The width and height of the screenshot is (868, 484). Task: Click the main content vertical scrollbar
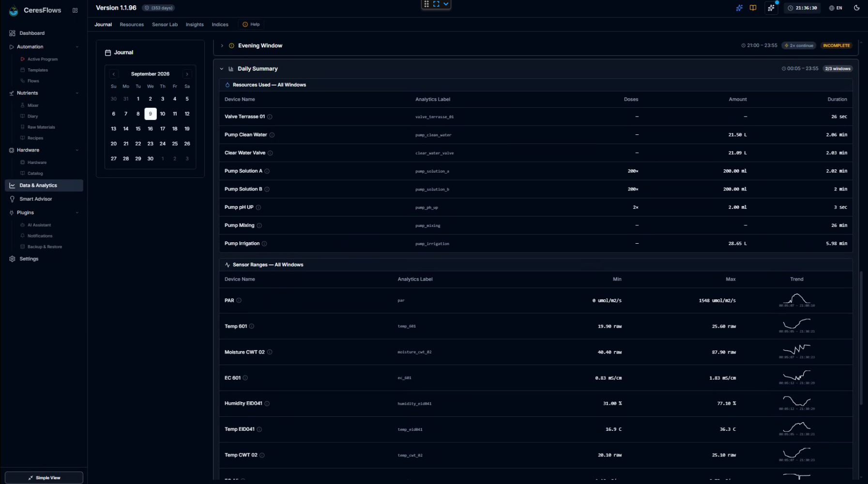pyautogui.click(x=861, y=338)
